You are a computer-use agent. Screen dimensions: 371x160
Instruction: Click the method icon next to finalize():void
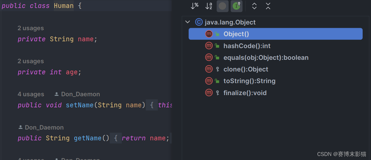(209, 93)
